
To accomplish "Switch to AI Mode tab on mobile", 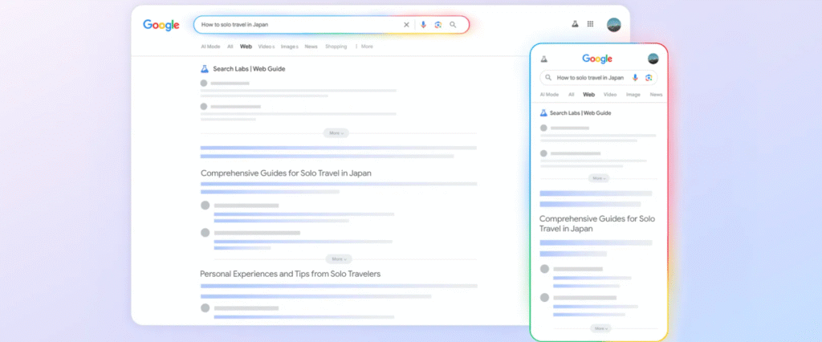I will pyautogui.click(x=549, y=95).
